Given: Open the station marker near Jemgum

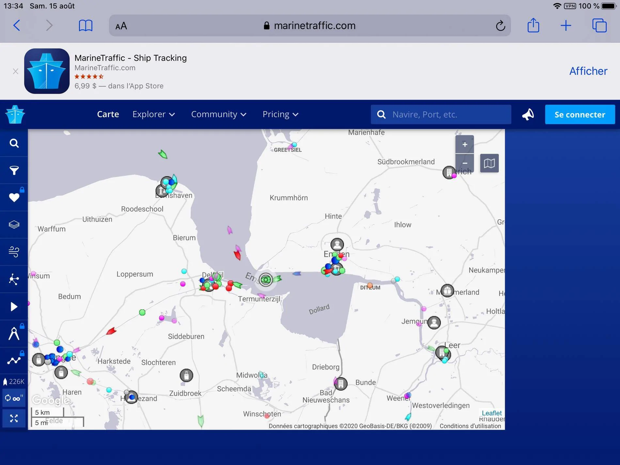Looking at the screenshot, I should pyautogui.click(x=434, y=323).
